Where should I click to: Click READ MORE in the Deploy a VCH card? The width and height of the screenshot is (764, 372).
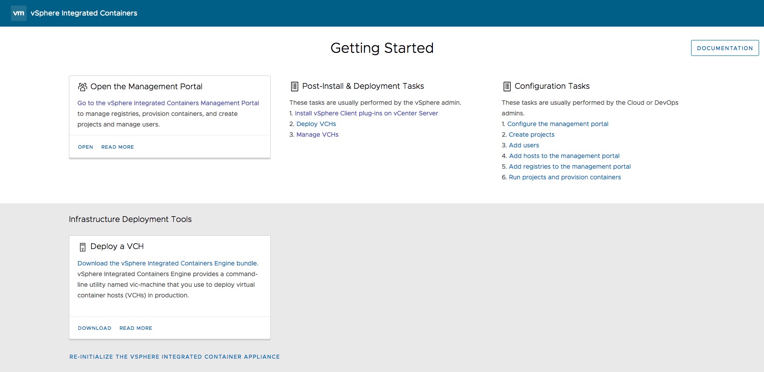tap(136, 328)
